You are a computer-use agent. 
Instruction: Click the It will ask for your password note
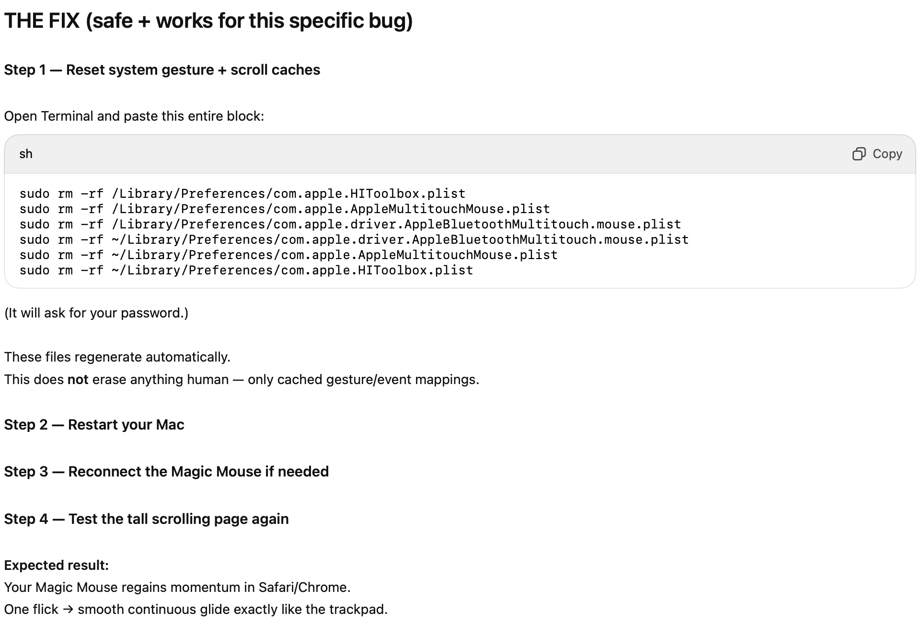(96, 313)
